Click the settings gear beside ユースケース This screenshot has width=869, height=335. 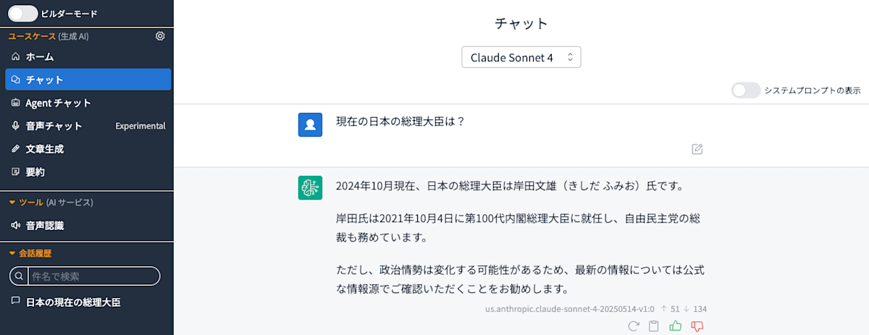[160, 36]
